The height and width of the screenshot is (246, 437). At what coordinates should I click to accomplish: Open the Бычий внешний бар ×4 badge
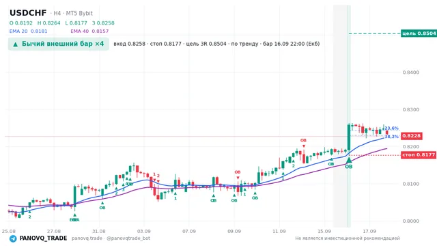(59, 44)
